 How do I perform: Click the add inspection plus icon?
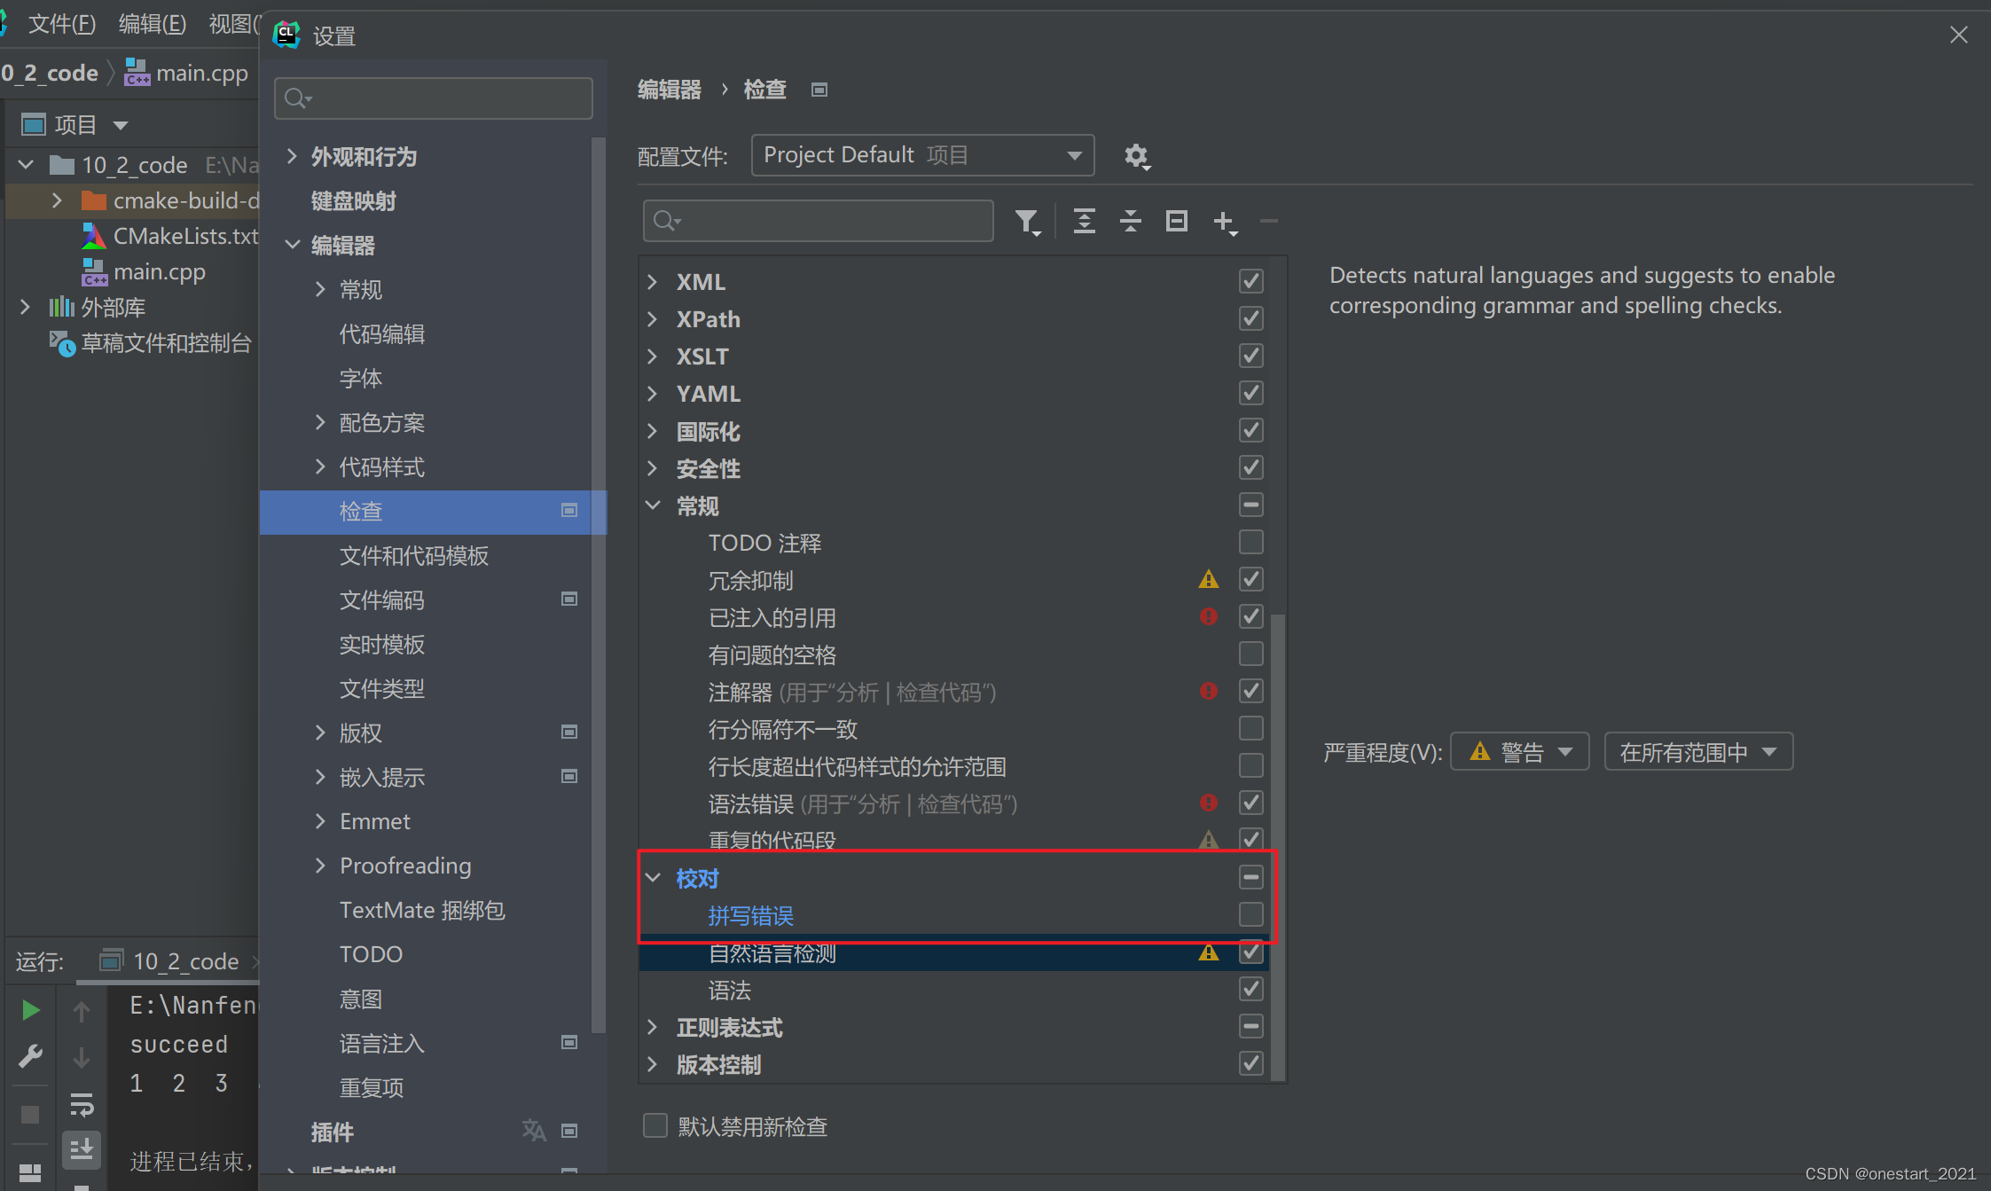(1224, 221)
